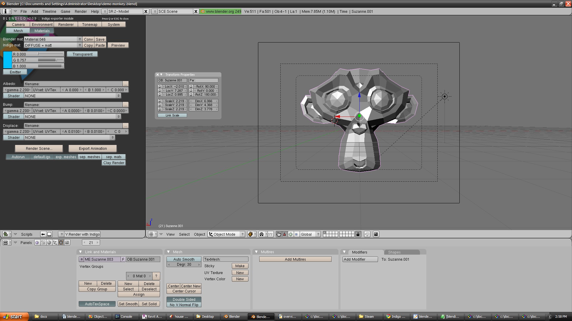The width and height of the screenshot is (572, 321).
Task: Toggle Double Sided in Mesh panel
Action: coord(184,299)
